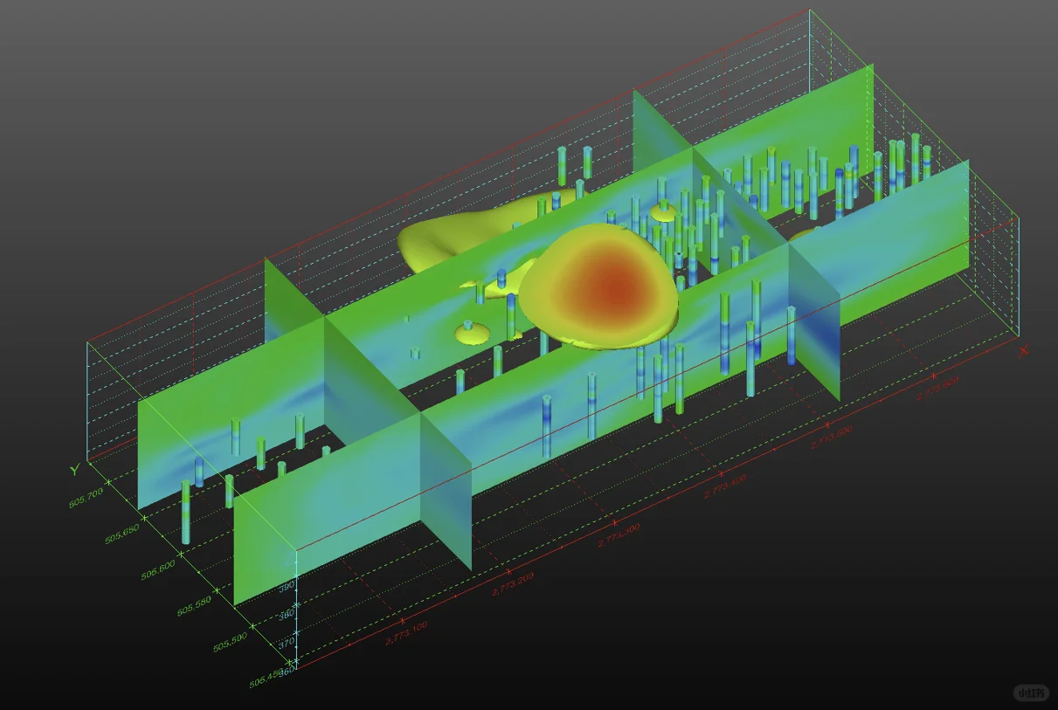Click the 2,773,100 X-axis tick label
The width and height of the screenshot is (1058, 710).
pos(406,633)
